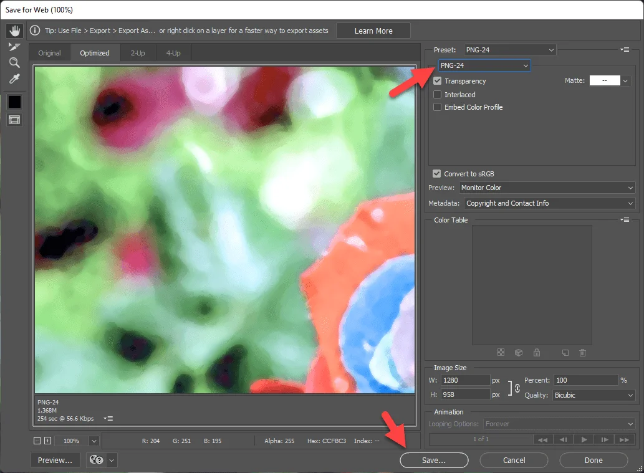Screen dimensions: 644x473
Task: Click the Preview... button
Action: pyautogui.click(x=55, y=461)
